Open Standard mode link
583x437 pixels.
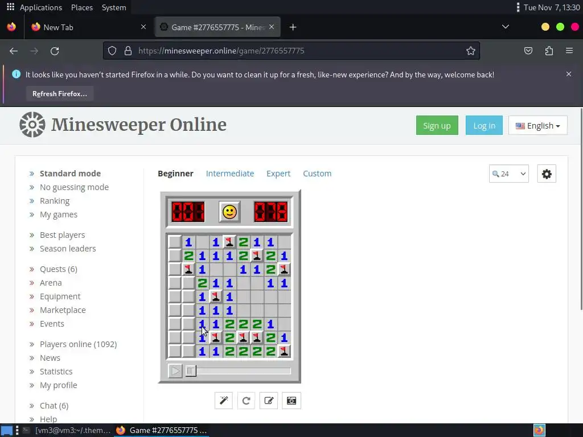(x=70, y=174)
